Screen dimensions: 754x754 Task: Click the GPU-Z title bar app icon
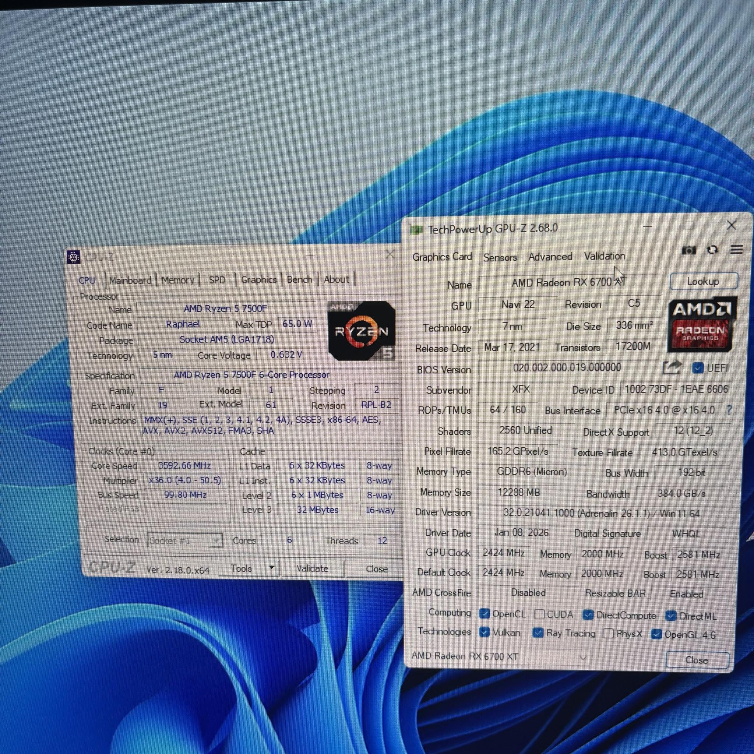point(416,229)
